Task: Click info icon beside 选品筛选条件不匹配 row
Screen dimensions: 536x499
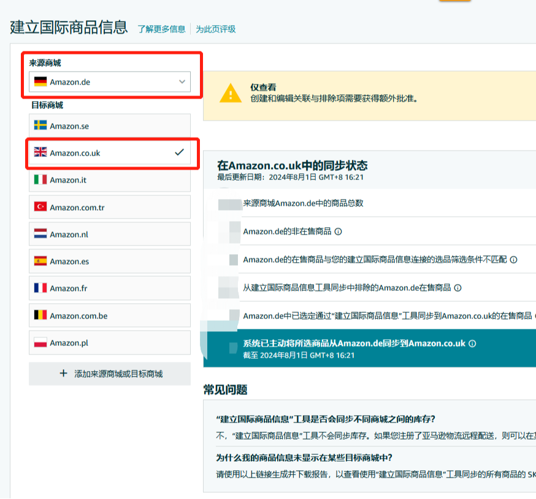Action: click(513, 260)
